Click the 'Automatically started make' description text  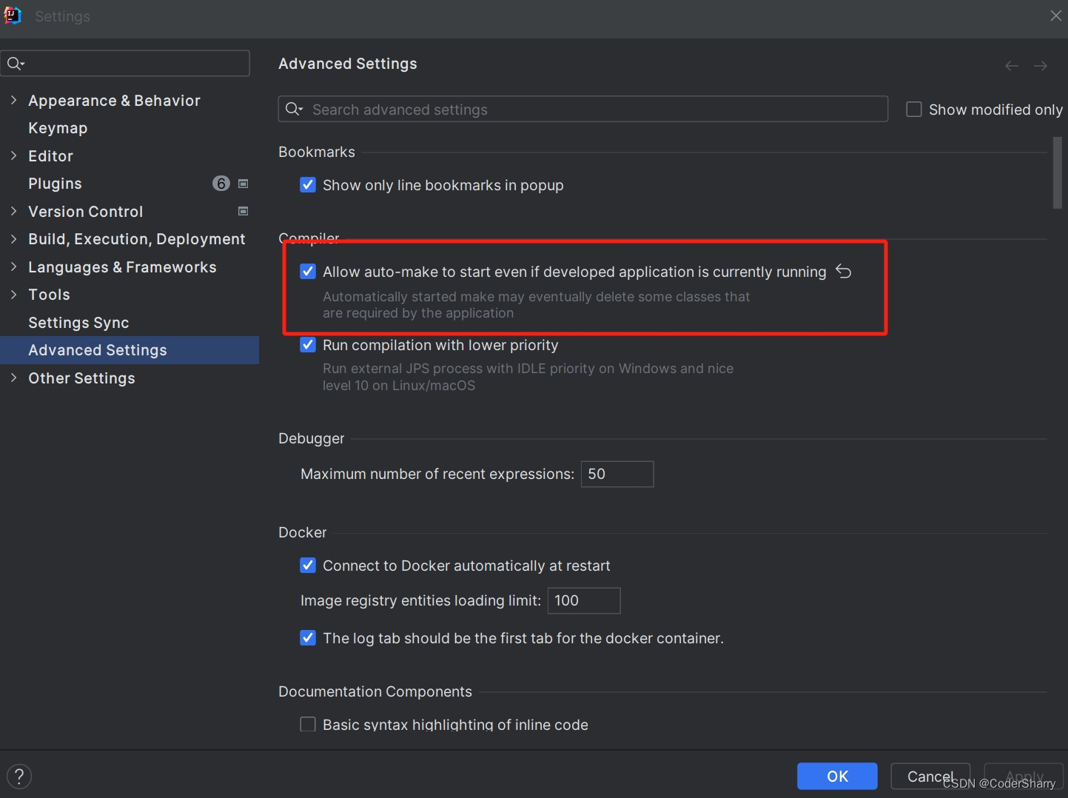click(536, 305)
